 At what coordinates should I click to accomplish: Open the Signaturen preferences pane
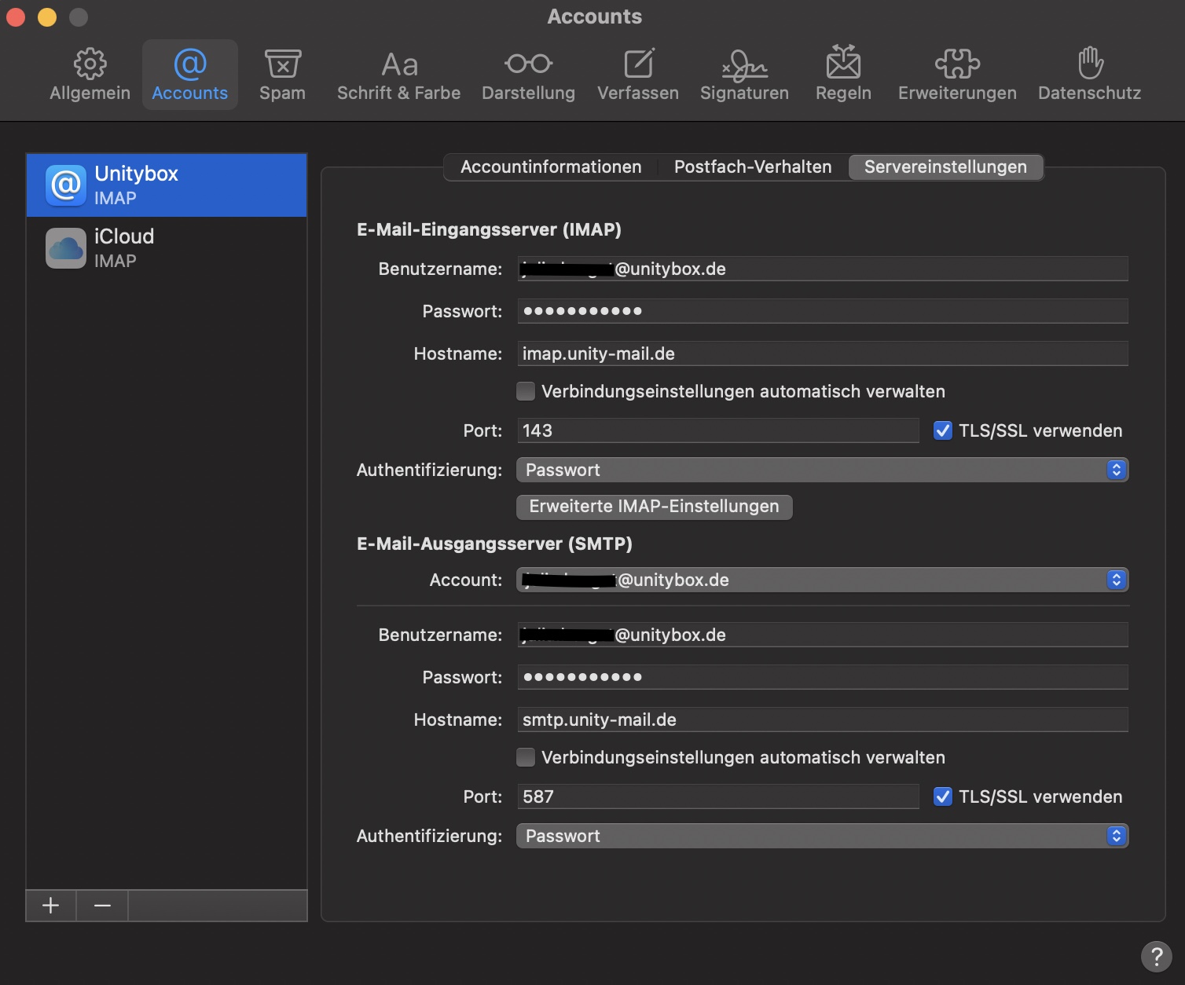pyautogui.click(x=744, y=75)
